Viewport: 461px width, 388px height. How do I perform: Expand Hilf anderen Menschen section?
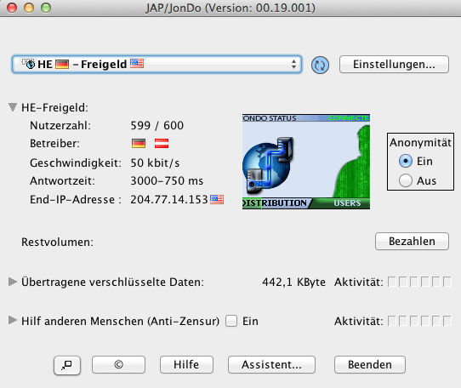tap(13, 320)
